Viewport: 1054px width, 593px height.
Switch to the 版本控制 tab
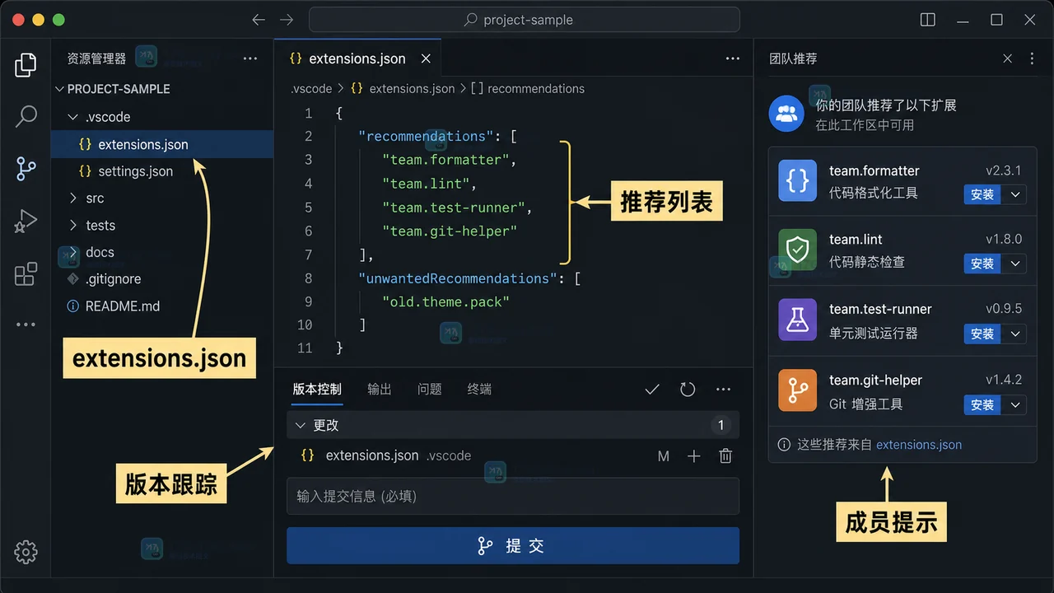317,390
